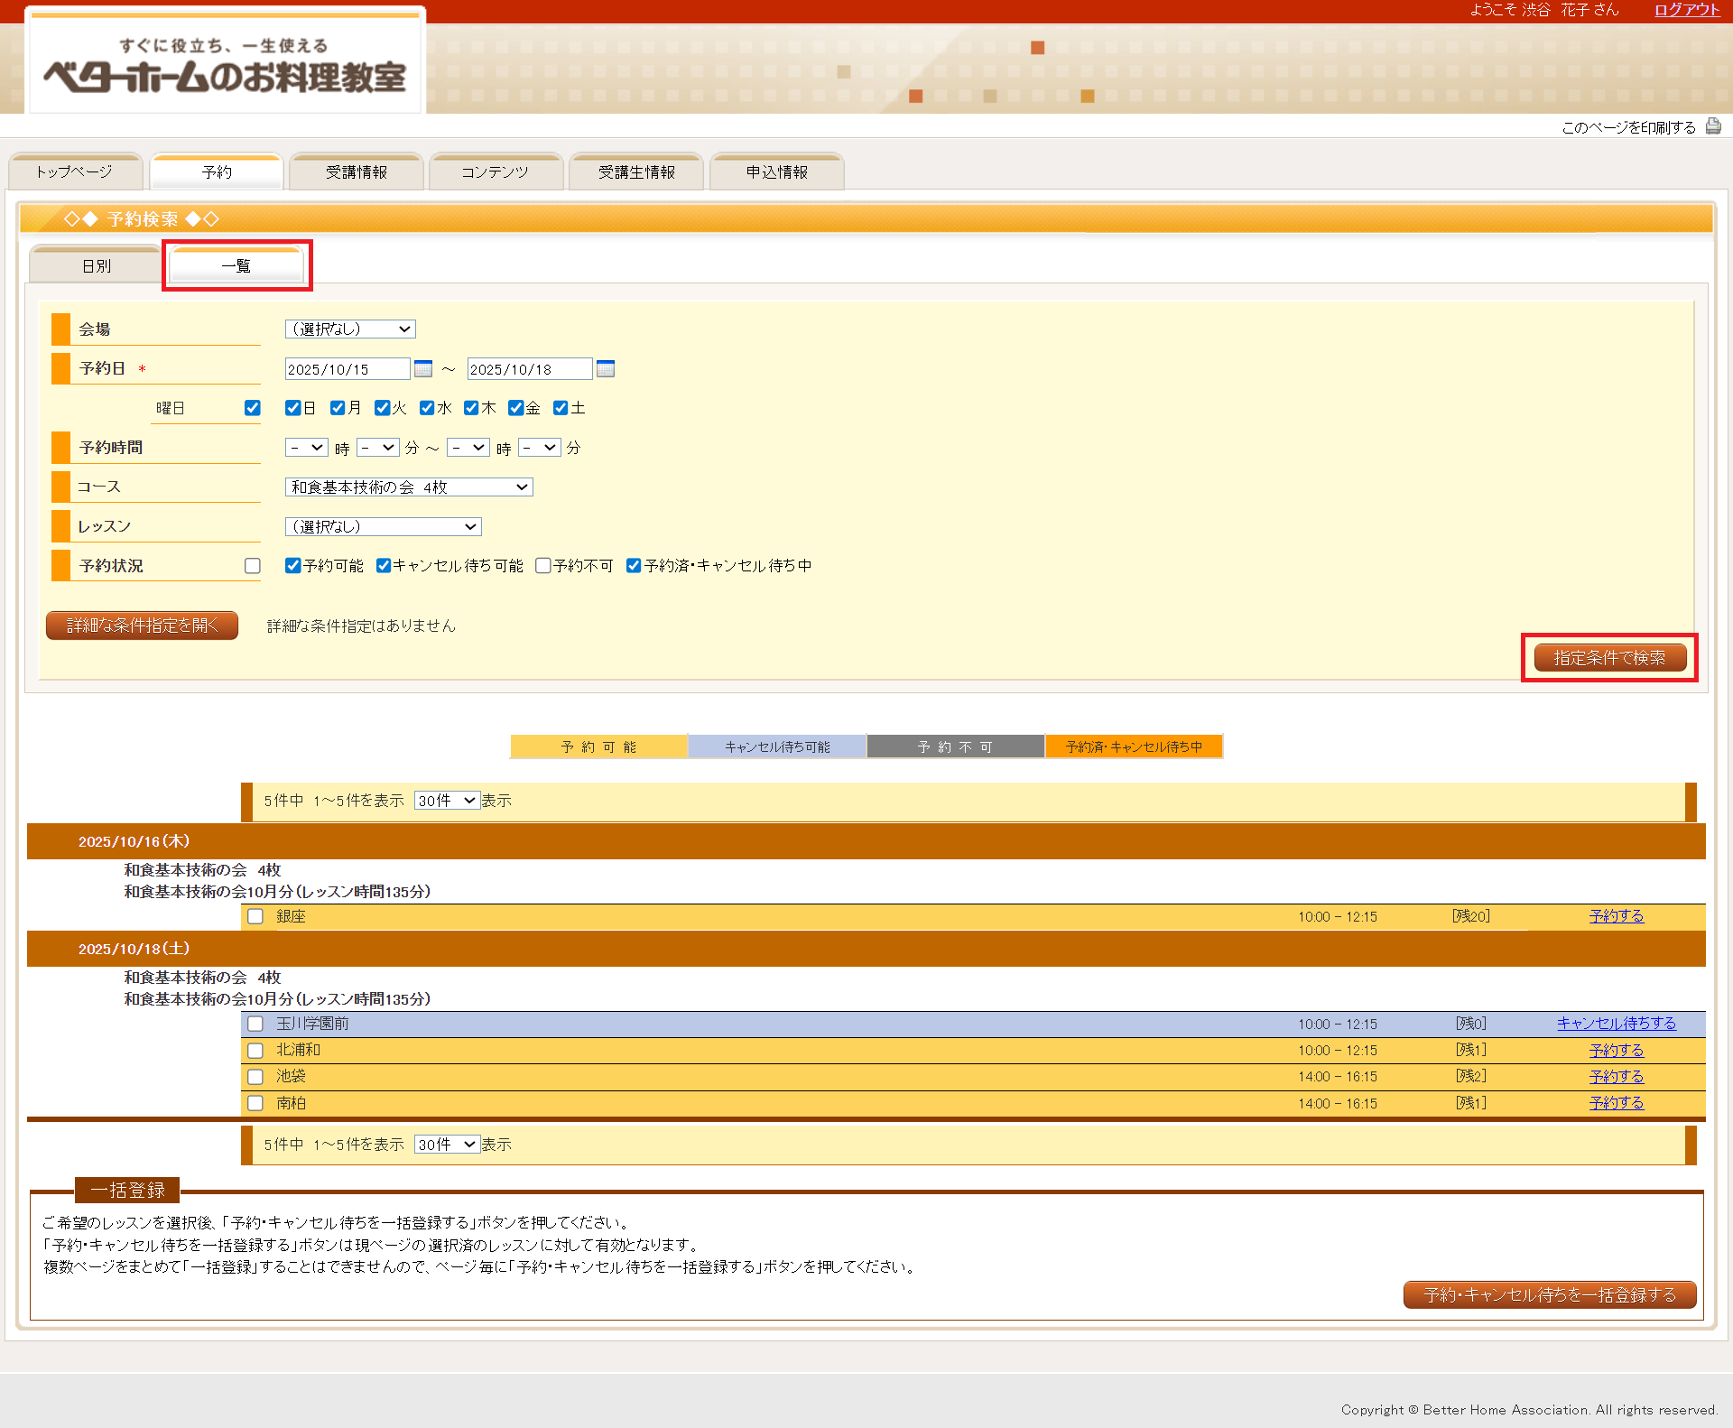The image size is (1733, 1428).
Task: Open calendar picker for end date
Action: click(606, 368)
